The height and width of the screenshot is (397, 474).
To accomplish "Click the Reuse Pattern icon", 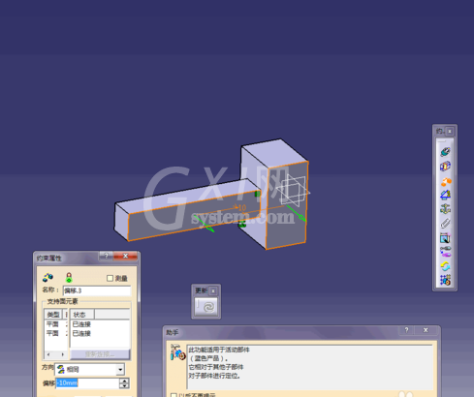I will coord(445,280).
